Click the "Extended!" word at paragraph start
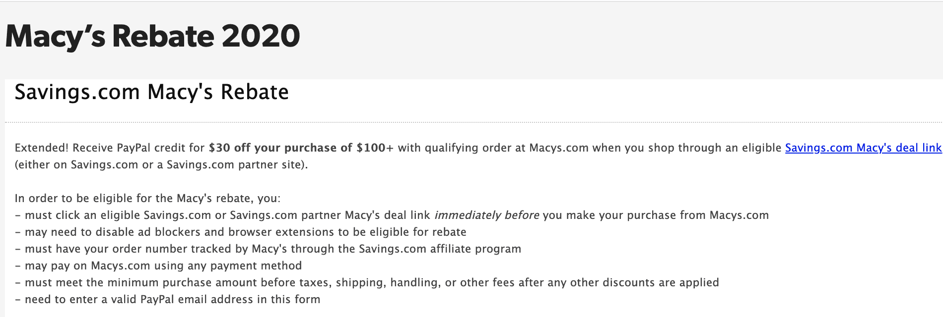This screenshot has height=317, width=943. (x=42, y=148)
